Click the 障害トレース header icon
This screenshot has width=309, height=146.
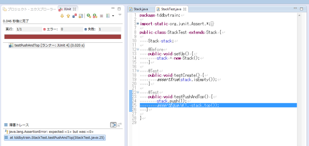(6, 125)
